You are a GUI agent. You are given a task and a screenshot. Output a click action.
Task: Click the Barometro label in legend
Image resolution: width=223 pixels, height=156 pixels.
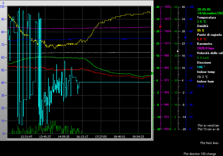pos(204,44)
